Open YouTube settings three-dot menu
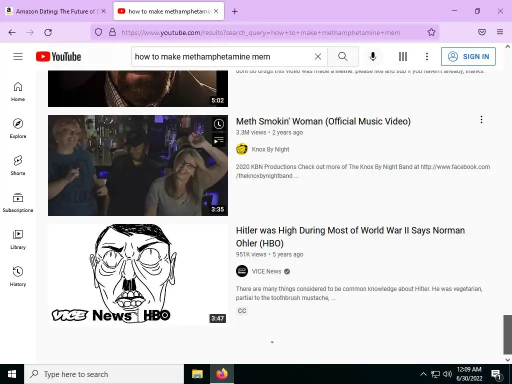 pos(427,56)
